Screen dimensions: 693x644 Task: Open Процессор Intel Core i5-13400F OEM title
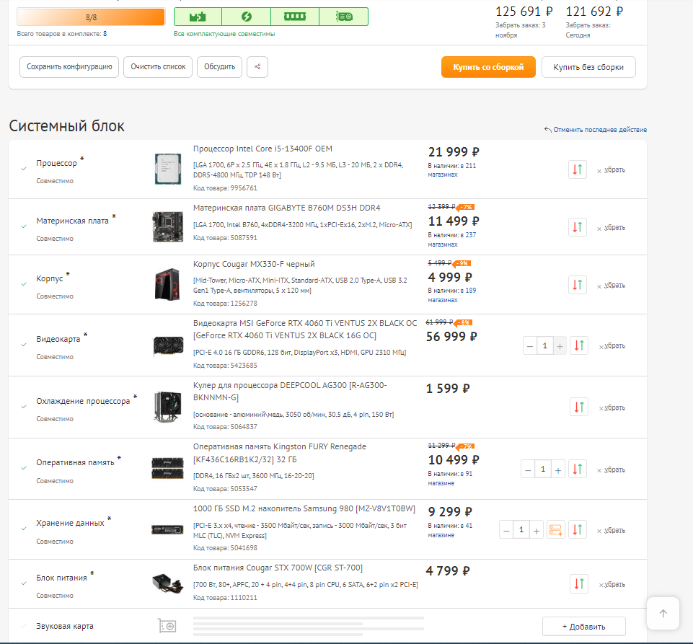pyautogui.click(x=262, y=149)
